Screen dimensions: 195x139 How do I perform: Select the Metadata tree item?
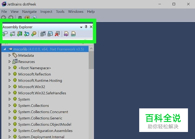click(26, 56)
